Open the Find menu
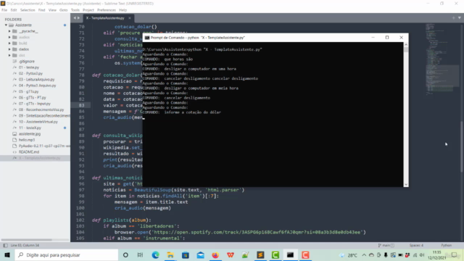The width and height of the screenshot is (464, 261). point(42,10)
